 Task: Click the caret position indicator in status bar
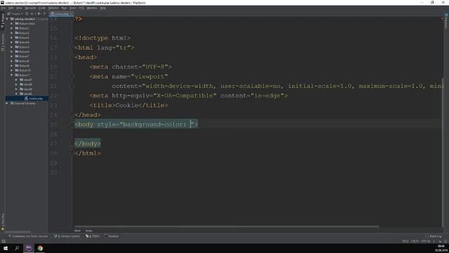[x=406, y=241]
